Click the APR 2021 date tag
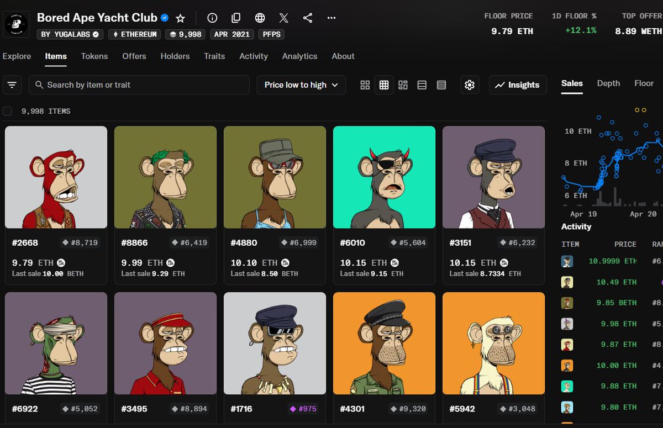Viewport: 663px width, 428px height. [x=231, y=34]
